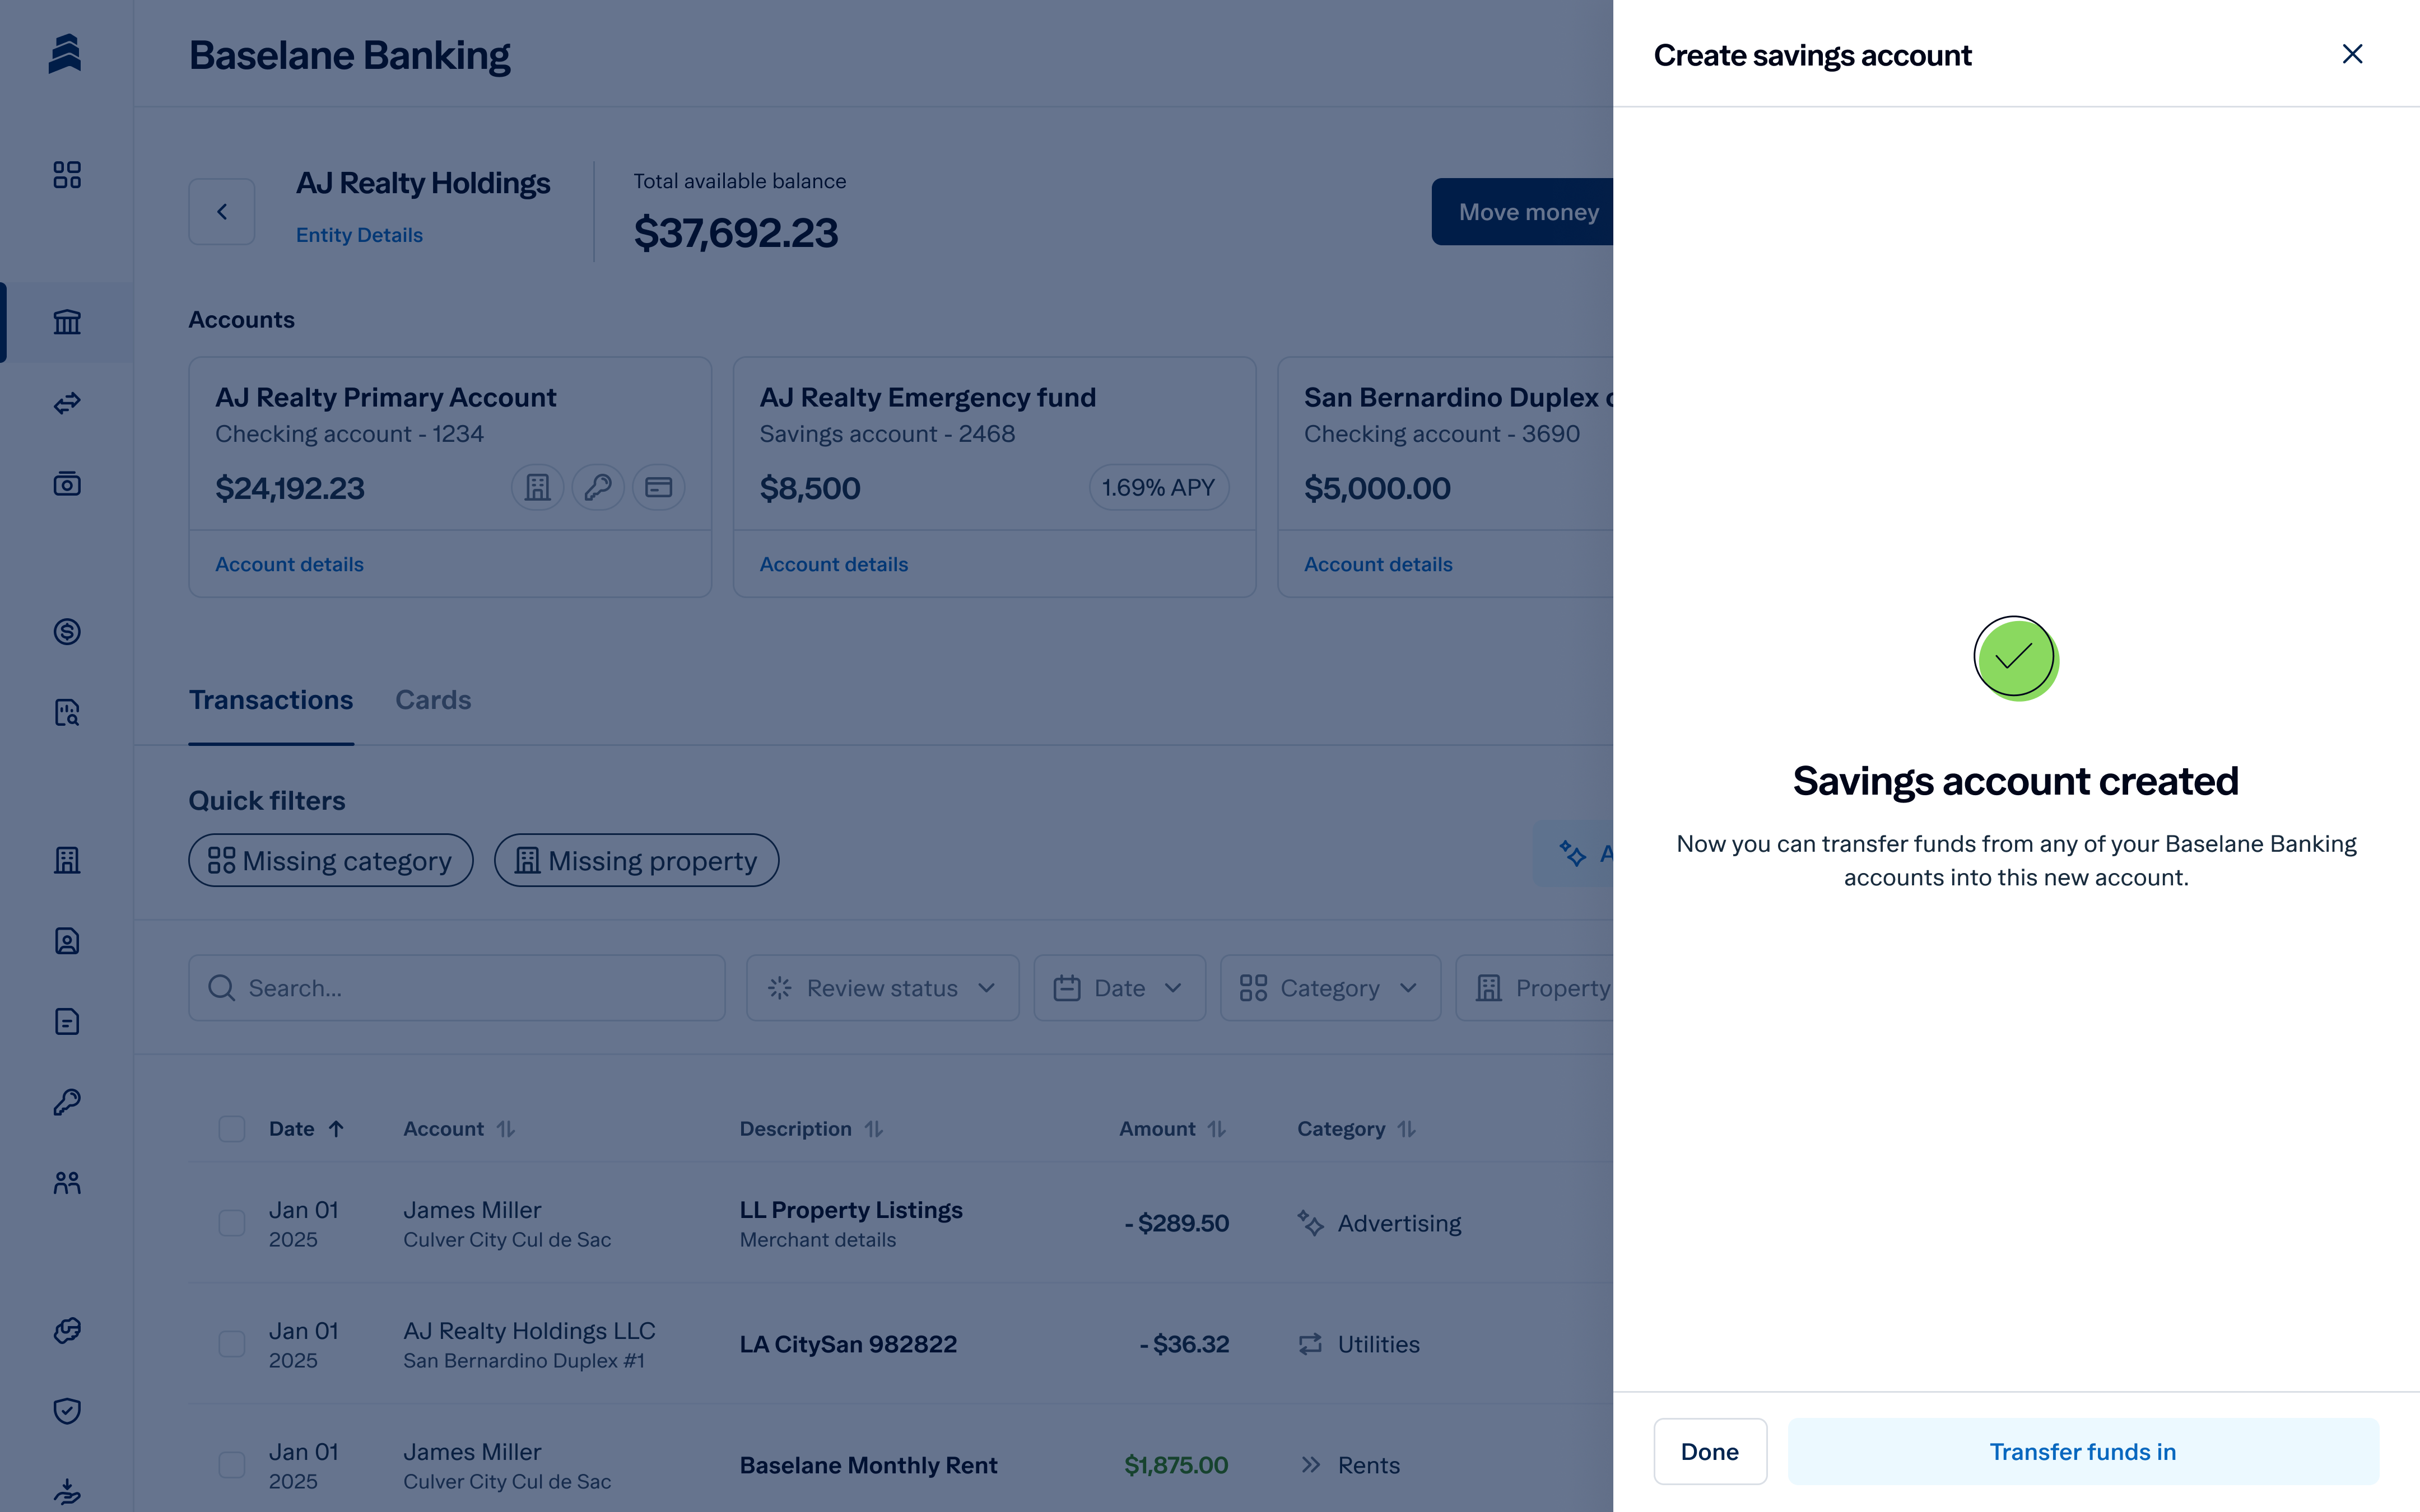
Task: Click the Transfer funds in button
Action: coord(2082,1451)
